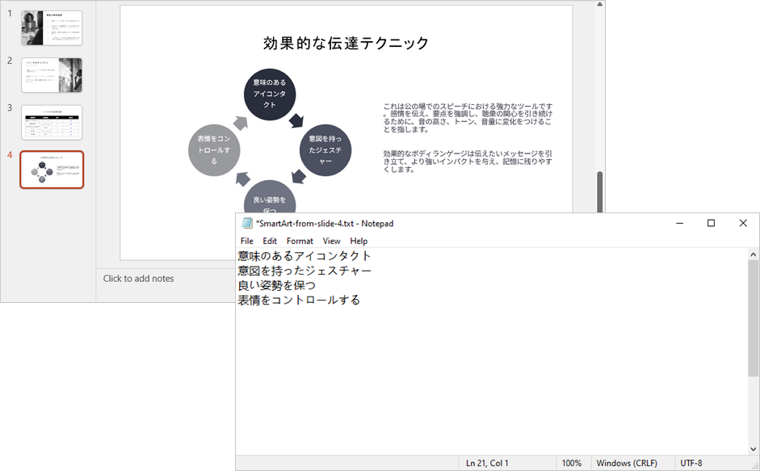Click the SmartArt circle 意味のあるアイコンタクト
Viewport: 760px width, 471px height.
click(270, 94)
